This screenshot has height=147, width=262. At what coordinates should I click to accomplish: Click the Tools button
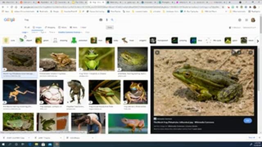[x=110, y=27]
